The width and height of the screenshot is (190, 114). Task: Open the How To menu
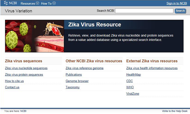coord(46,3)
